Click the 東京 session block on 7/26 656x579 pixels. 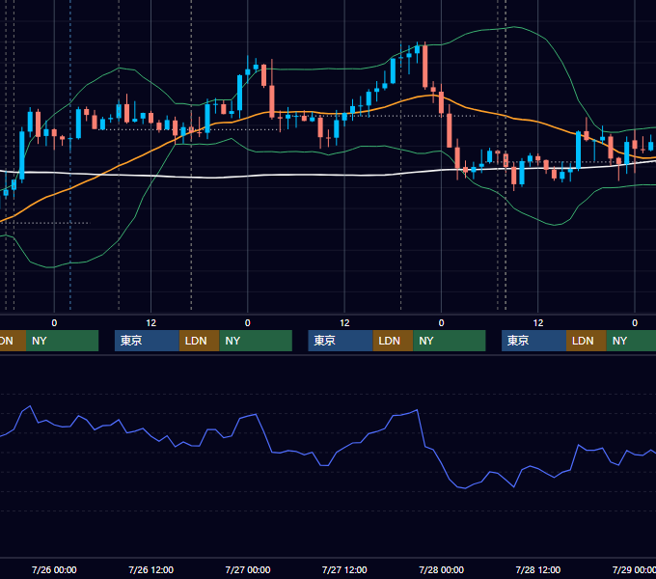pyautogui.click(x=147, y=341)
